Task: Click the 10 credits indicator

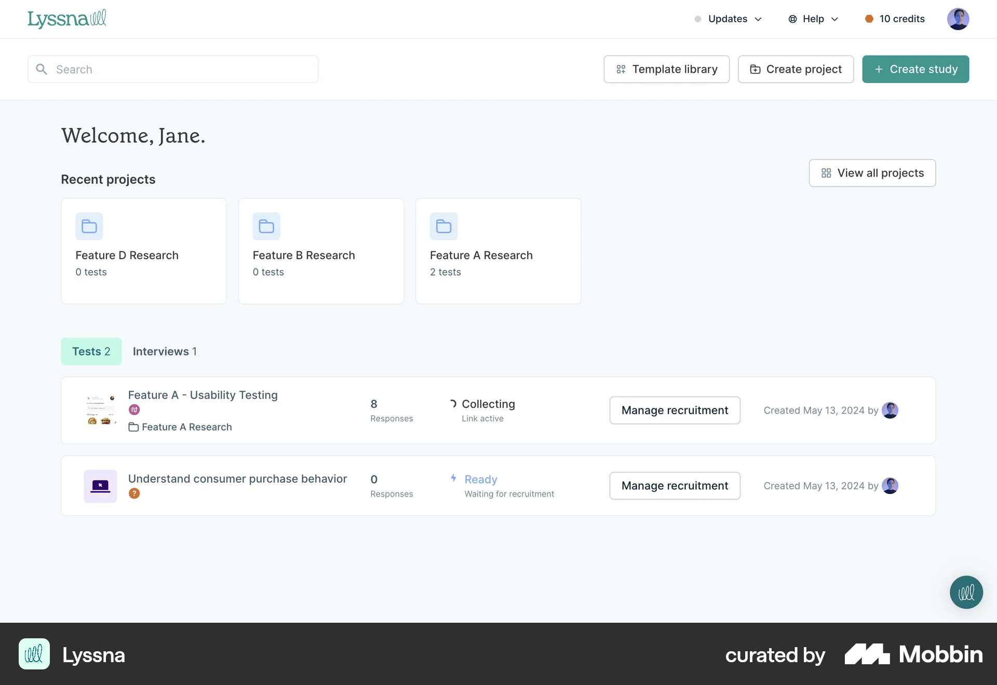Action: pos(895,19)
